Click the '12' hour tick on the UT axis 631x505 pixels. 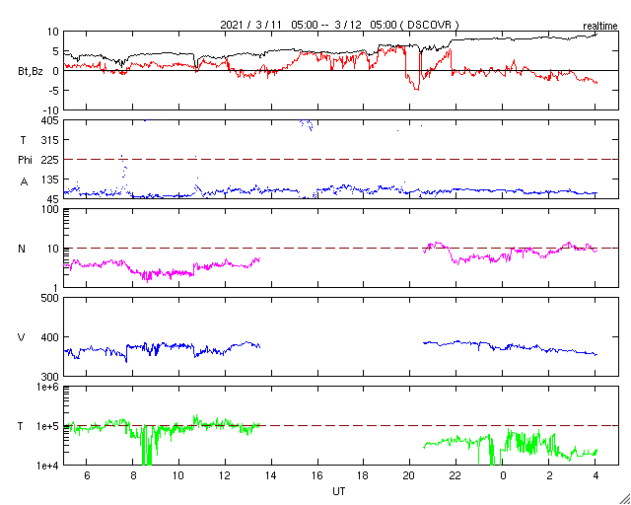[225, 475]
